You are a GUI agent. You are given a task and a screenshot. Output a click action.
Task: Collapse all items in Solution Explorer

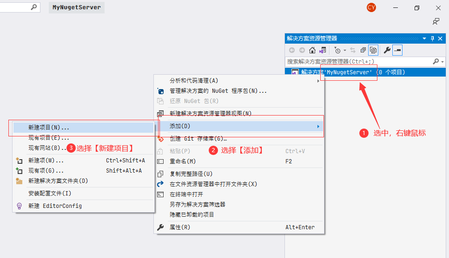363,50
